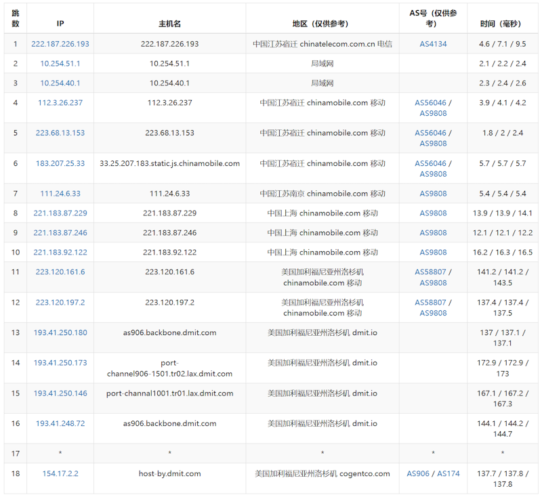Open the 183.207.25.33 IP link
Image resolution: width=542 pixels, height=497 pixels.
60,163
